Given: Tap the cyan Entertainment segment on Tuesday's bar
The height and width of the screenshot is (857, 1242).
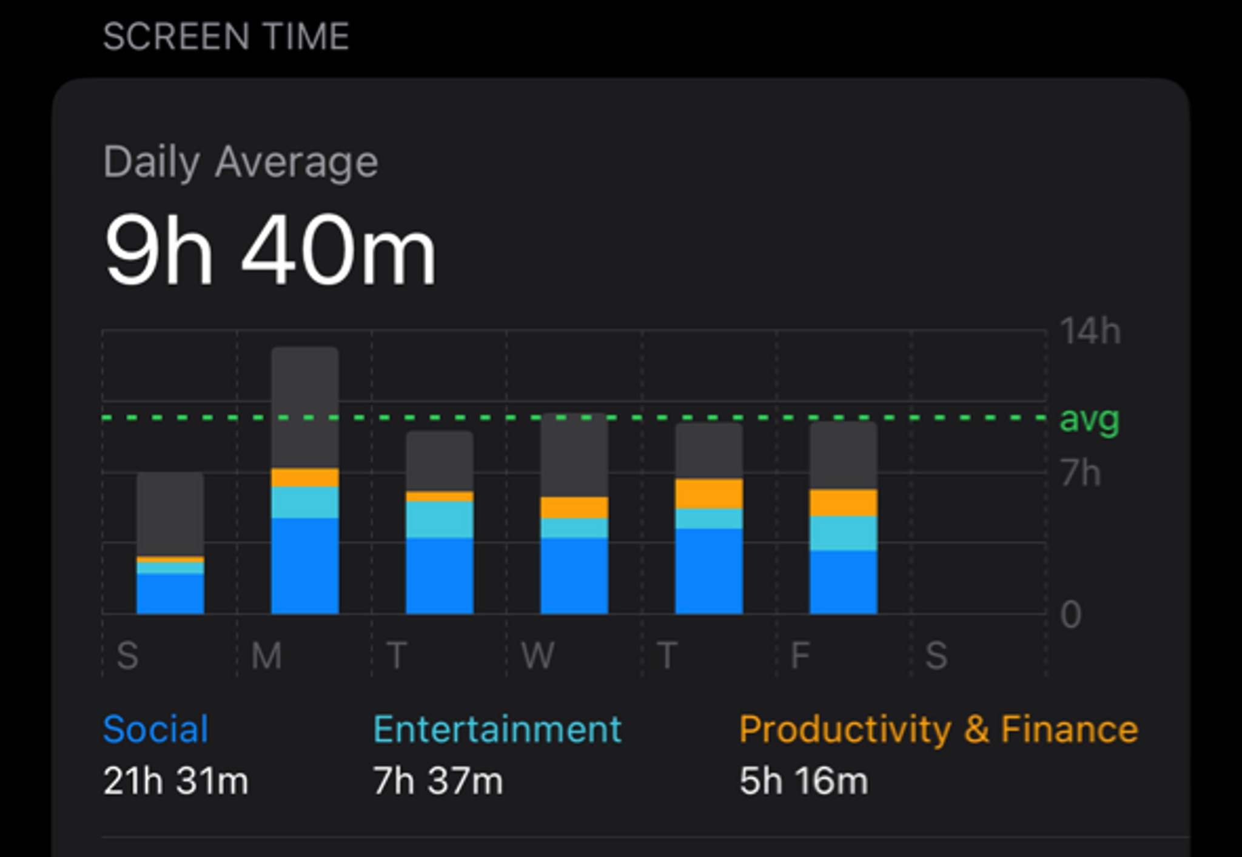Looking at the screenshot, I should point(438,519).
